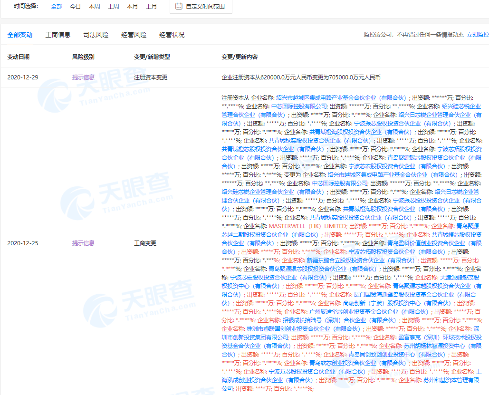Image resolution: width=489 pixels, height=395 pixels.
Task: Open 株洲市睿联国创创业投资合伙企业 link
Action: coord(304,328)
